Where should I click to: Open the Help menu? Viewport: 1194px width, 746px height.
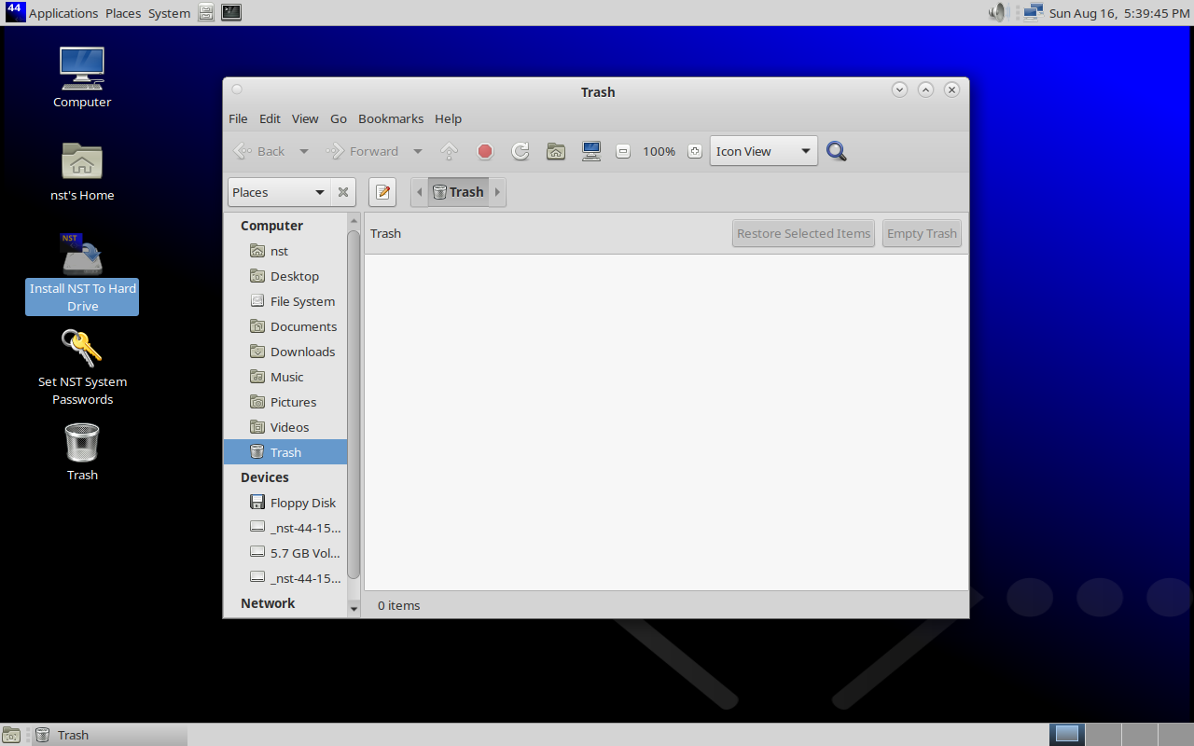(x=448, y=118)
